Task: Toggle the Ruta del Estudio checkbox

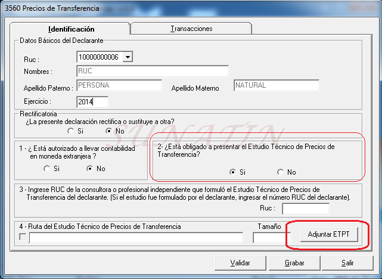Action: (x=23, y=238)
